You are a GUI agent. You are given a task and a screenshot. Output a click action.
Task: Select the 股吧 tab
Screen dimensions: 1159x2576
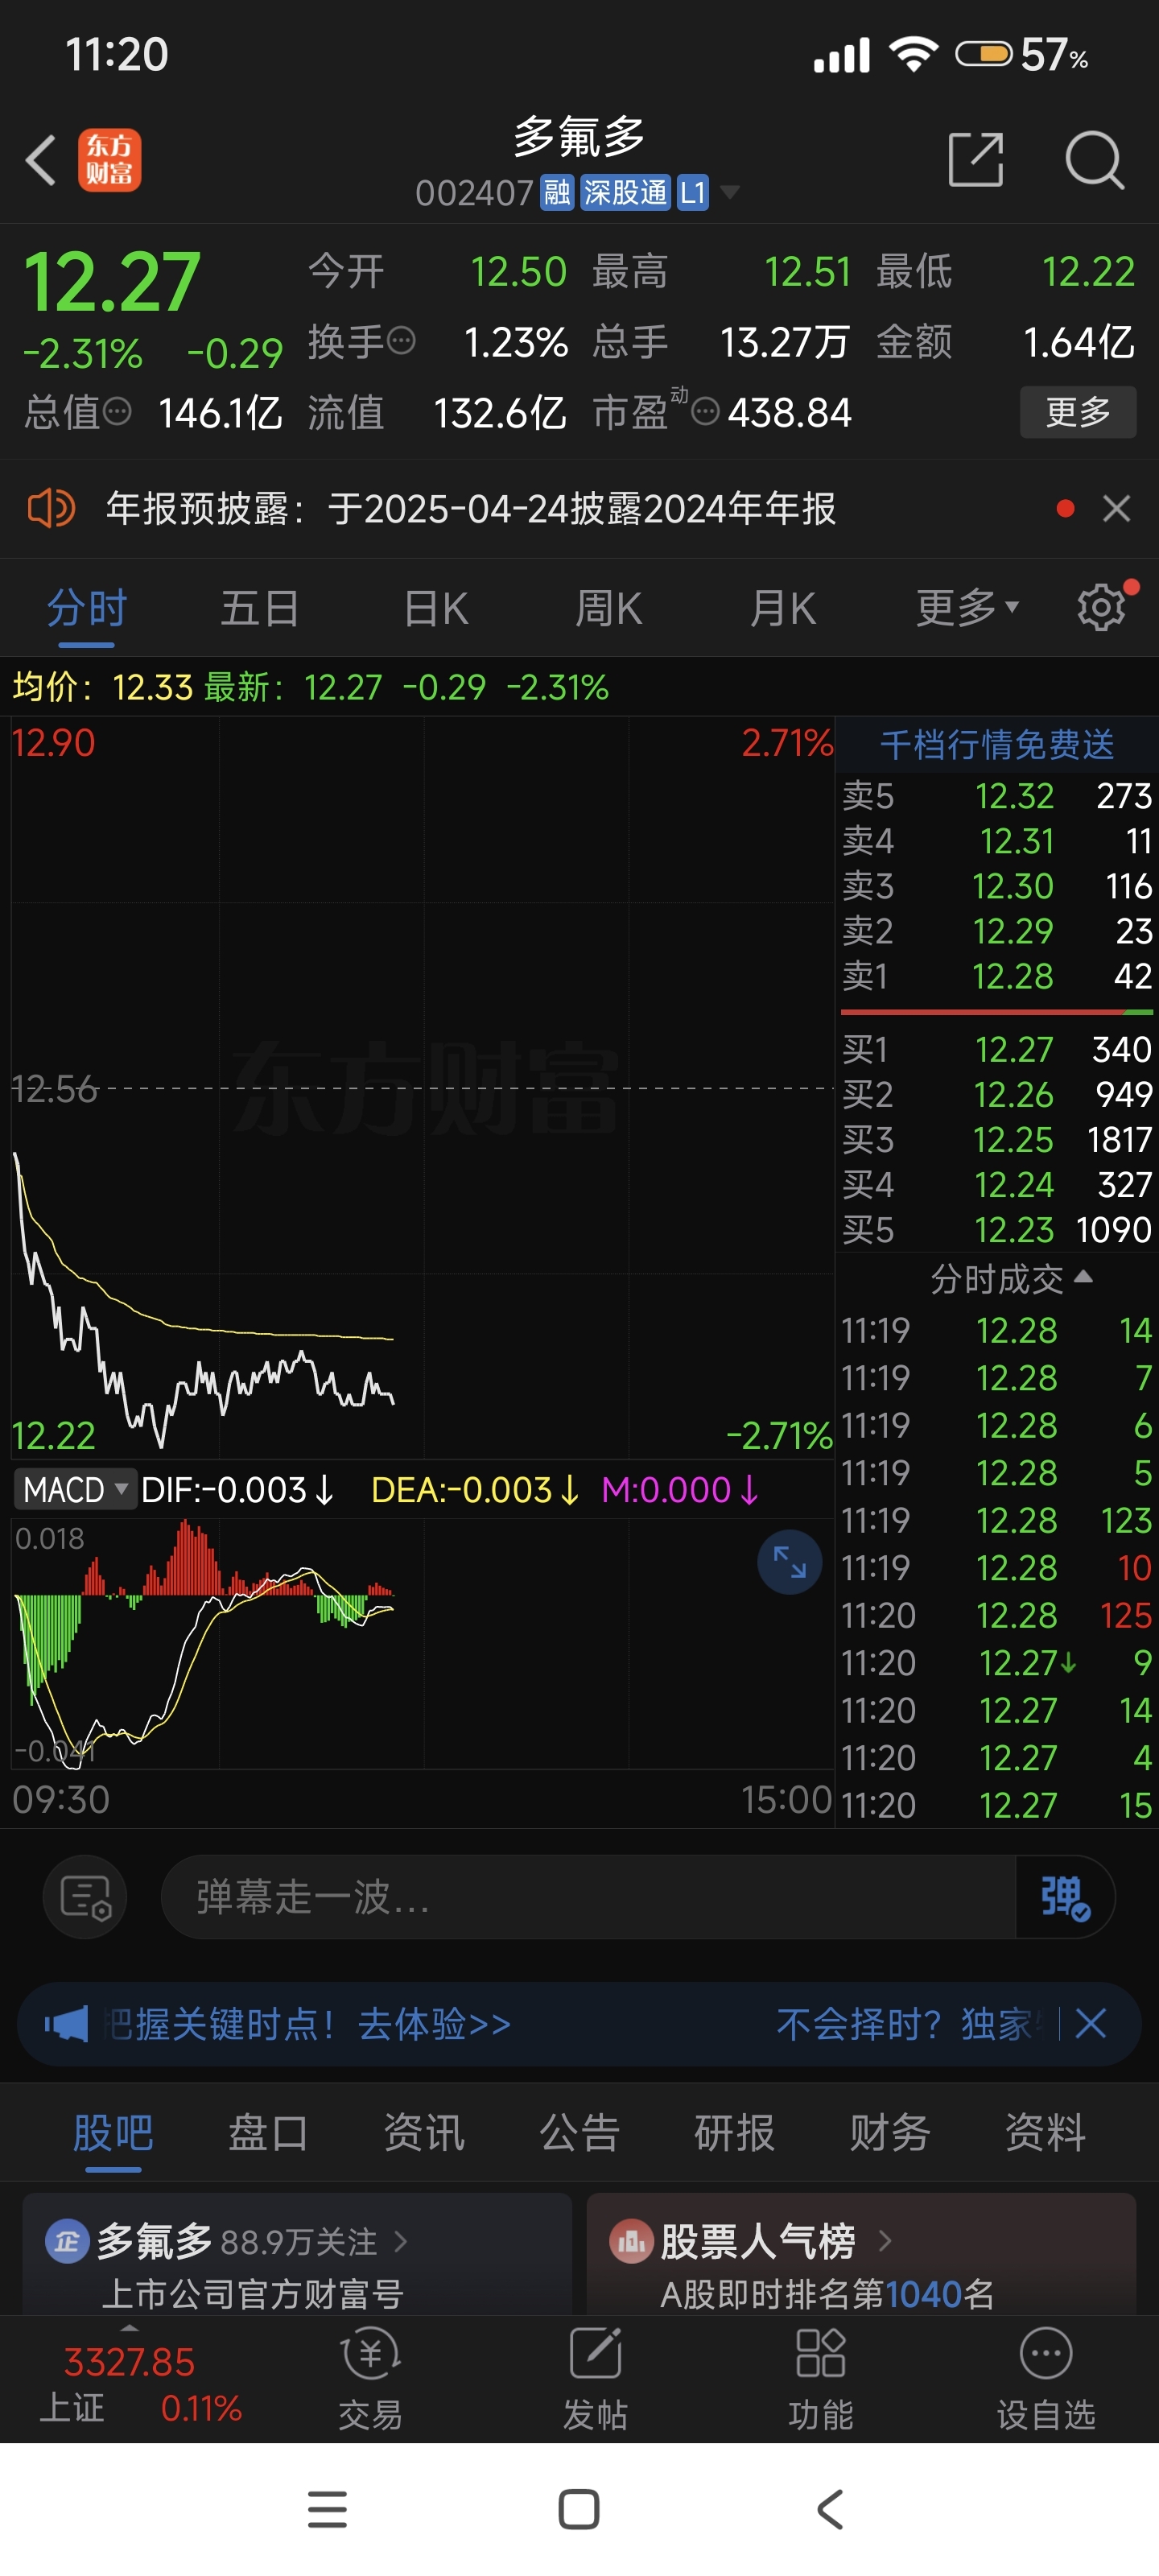pyautogui.click(x=113, y=2133)
